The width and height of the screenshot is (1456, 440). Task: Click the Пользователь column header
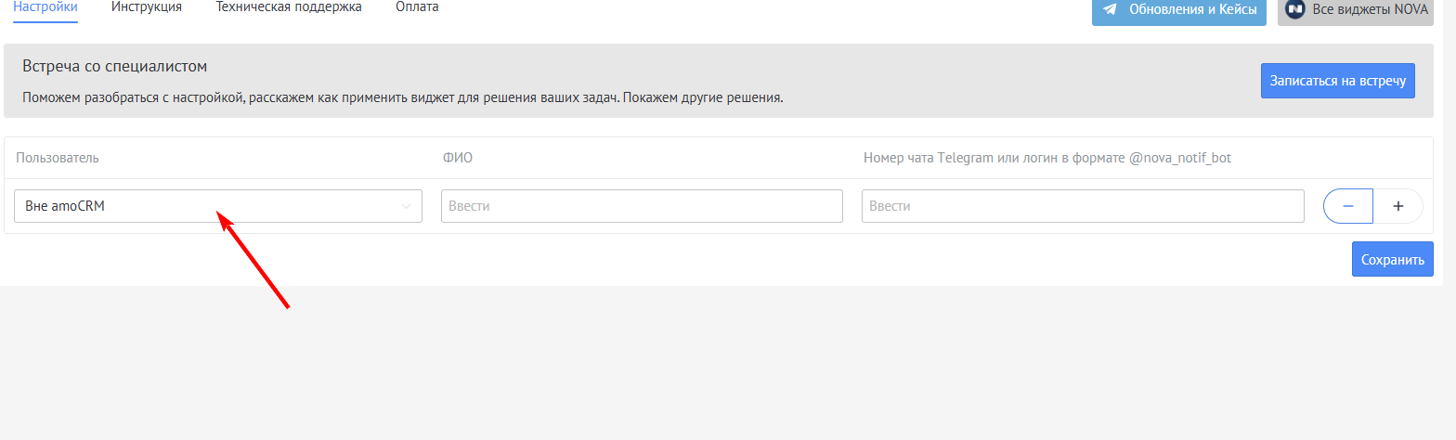[58, 158]
